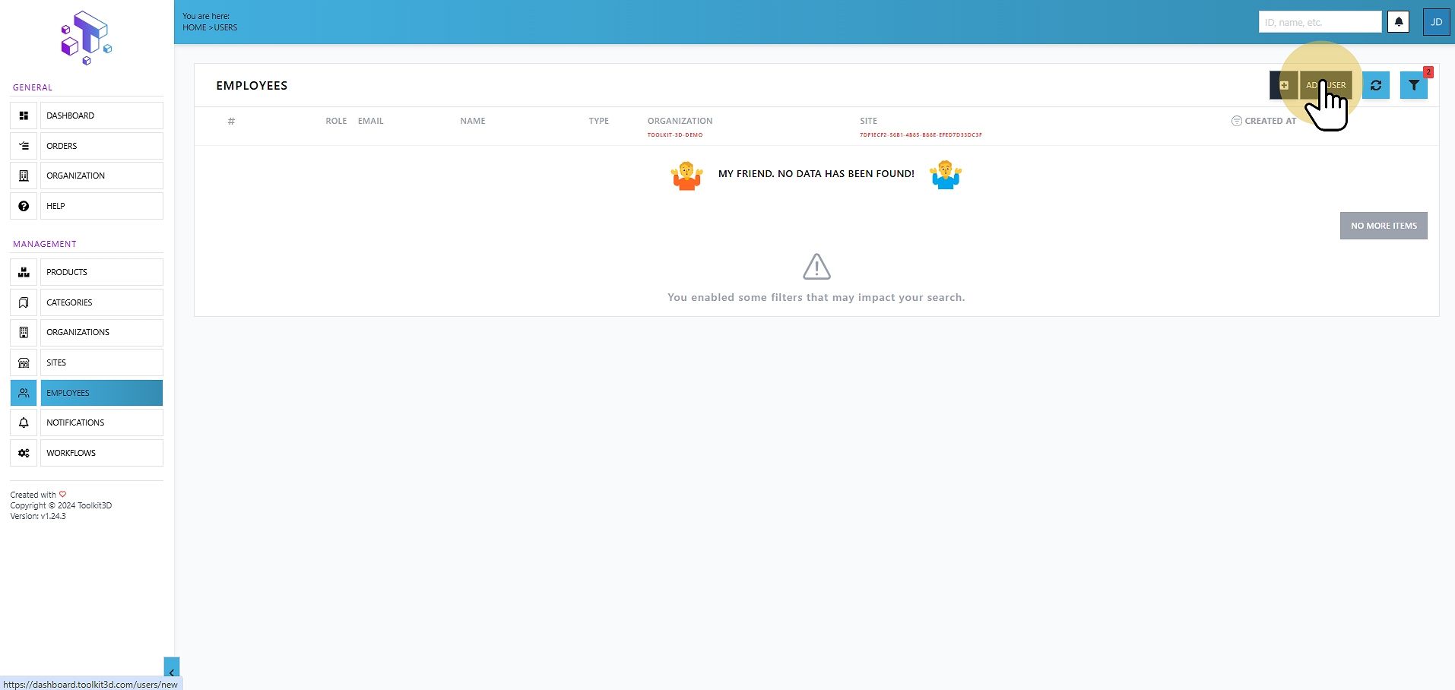The width and height of the screenshot is (1455, 690).
Task: Click the refresh employees list icon
Action: click(1376, 85)
